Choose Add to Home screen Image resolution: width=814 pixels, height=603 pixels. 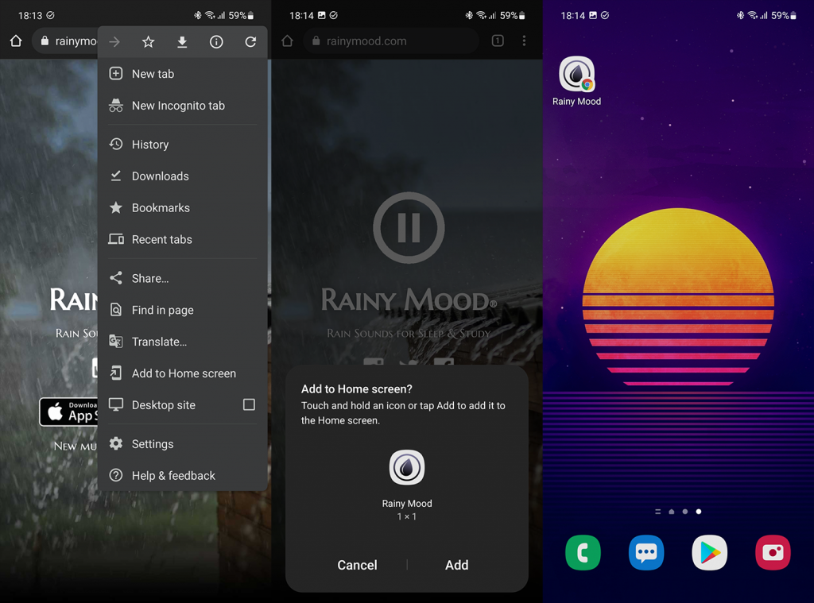(182, 373)
